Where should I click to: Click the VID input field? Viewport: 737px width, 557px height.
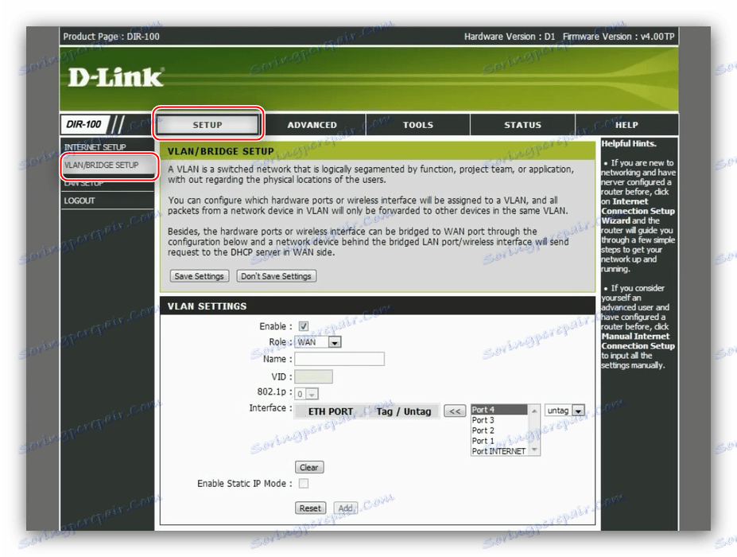pos(313,376)
